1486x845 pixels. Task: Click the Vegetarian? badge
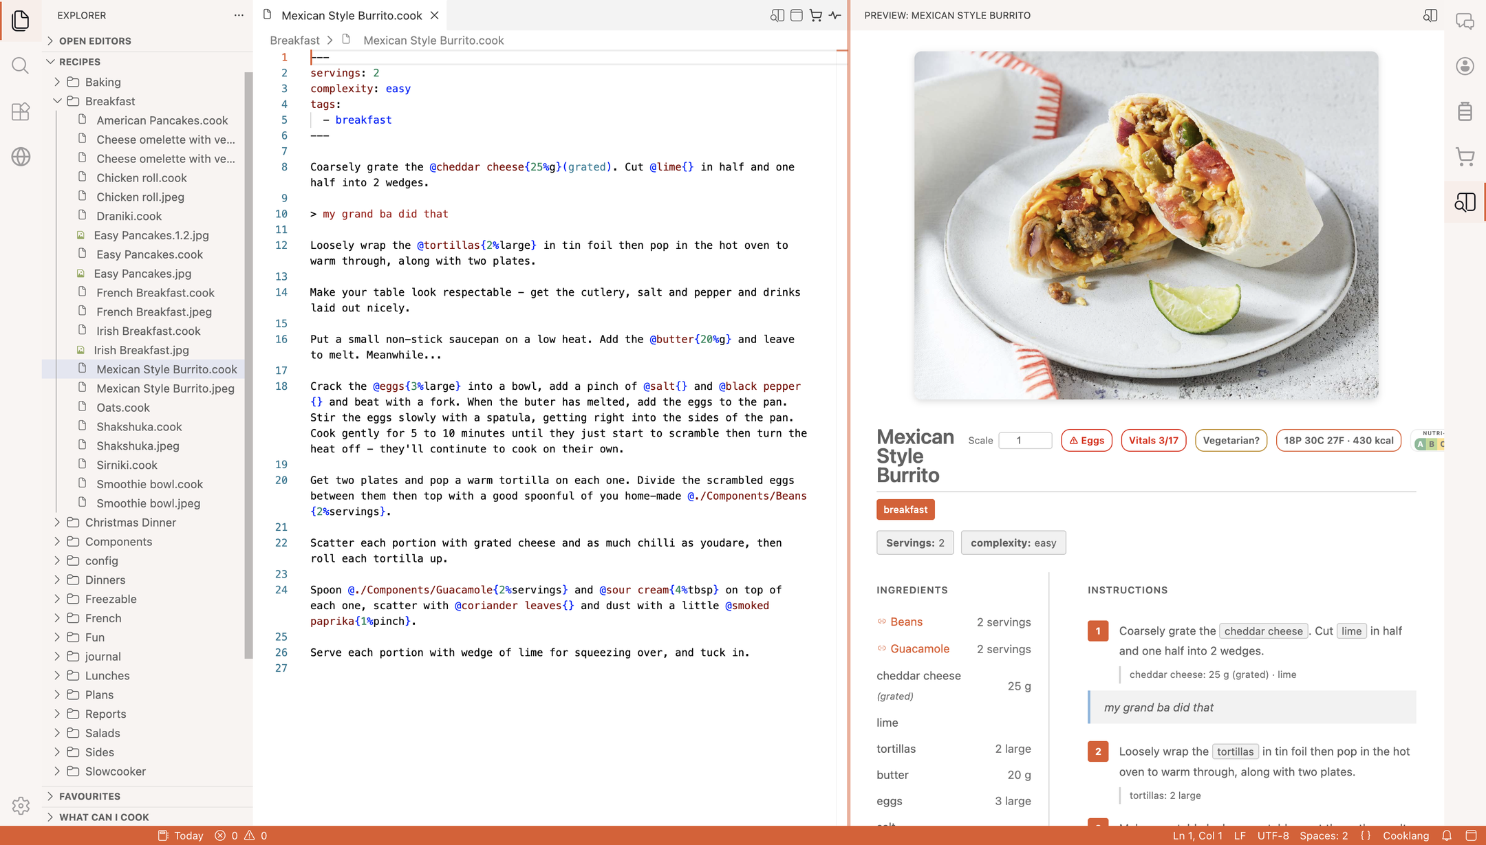[1231, 441]
